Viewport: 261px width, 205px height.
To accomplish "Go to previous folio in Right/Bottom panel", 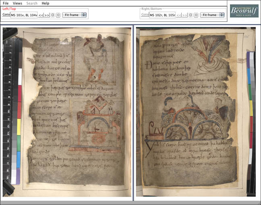I will pyautogui.click(x=179, y=15).
